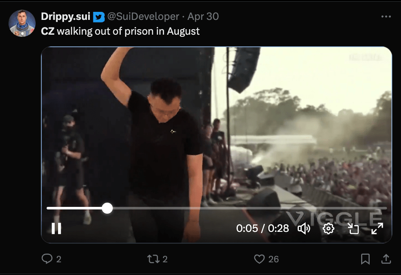Click the tweet text about CZ
The width and height of the screenshot is (401, 275).
120,31
